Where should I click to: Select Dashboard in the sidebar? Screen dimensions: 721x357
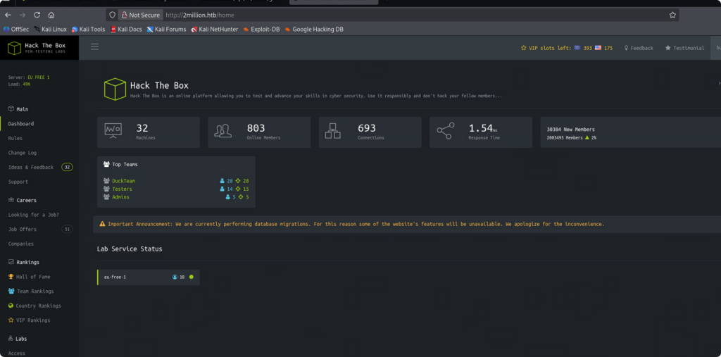click(21, 124)
